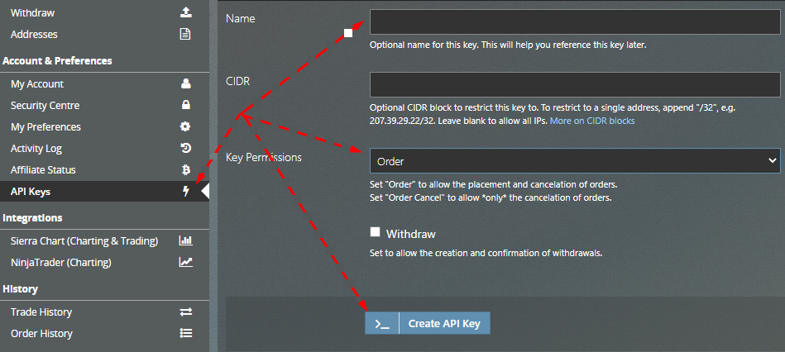Image resolution: width=785 pixels, height=352 pixels.
Task: Click the Activity Log history icon
Action: [x=185, y=149]
